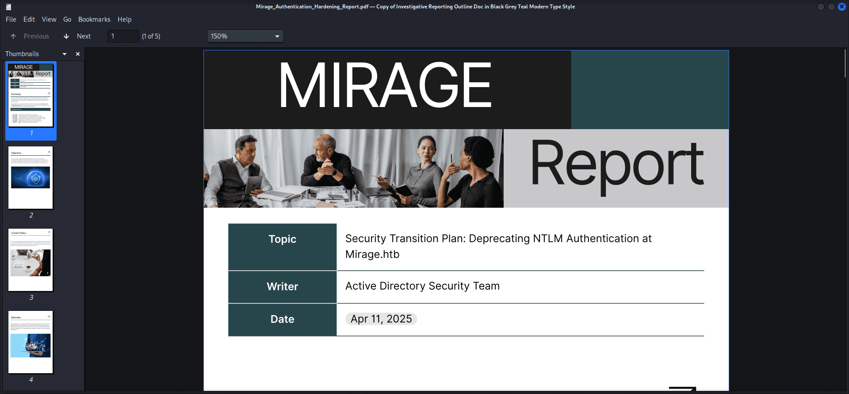Screen dimensions: 849x394
Task: Open the Help menu
Action: (124, 19)
